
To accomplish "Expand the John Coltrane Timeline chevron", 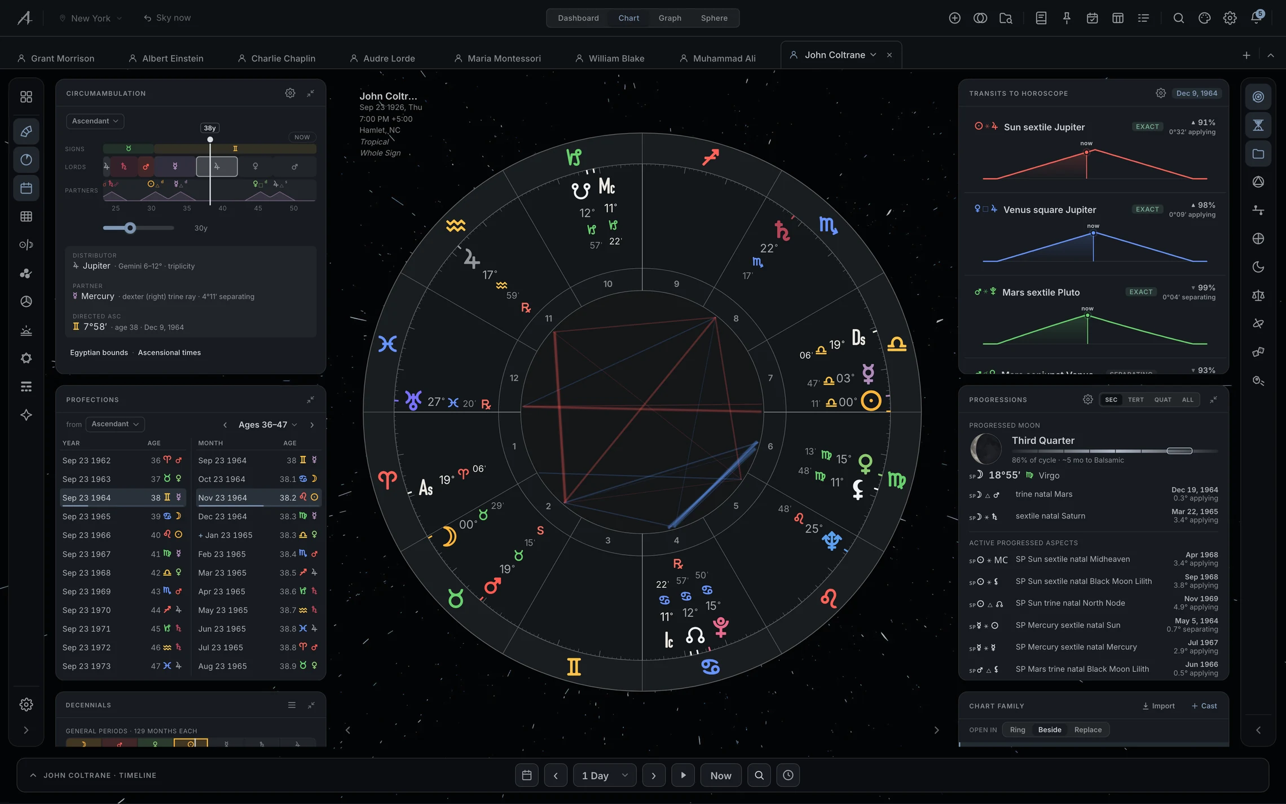I will [33, 775].
